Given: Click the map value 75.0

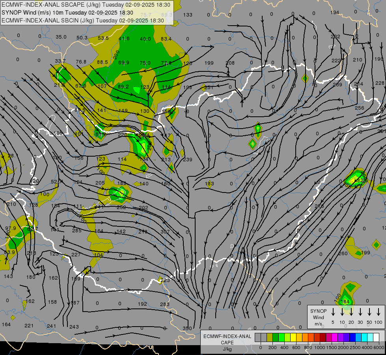Looking at the screenshot, I should click(x=145, y=63).
